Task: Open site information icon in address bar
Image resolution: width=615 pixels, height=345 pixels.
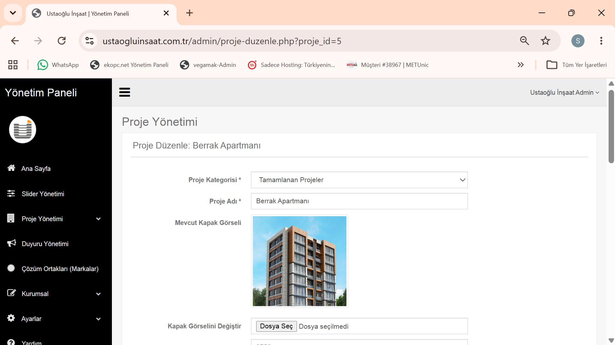Action: point(90,41)
